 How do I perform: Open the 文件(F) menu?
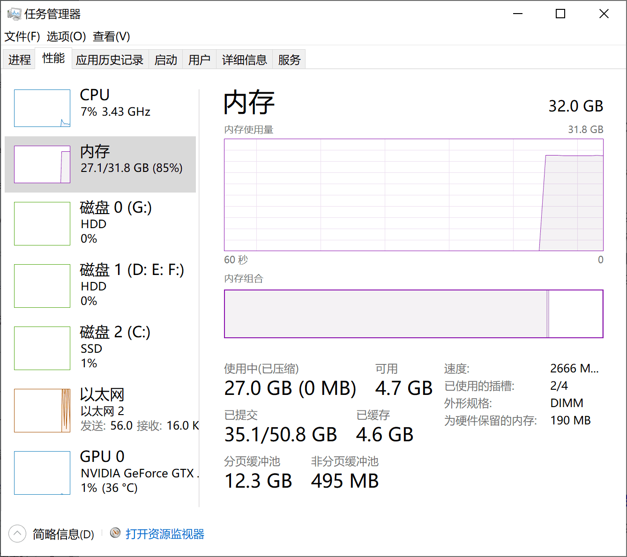point(22,37)
